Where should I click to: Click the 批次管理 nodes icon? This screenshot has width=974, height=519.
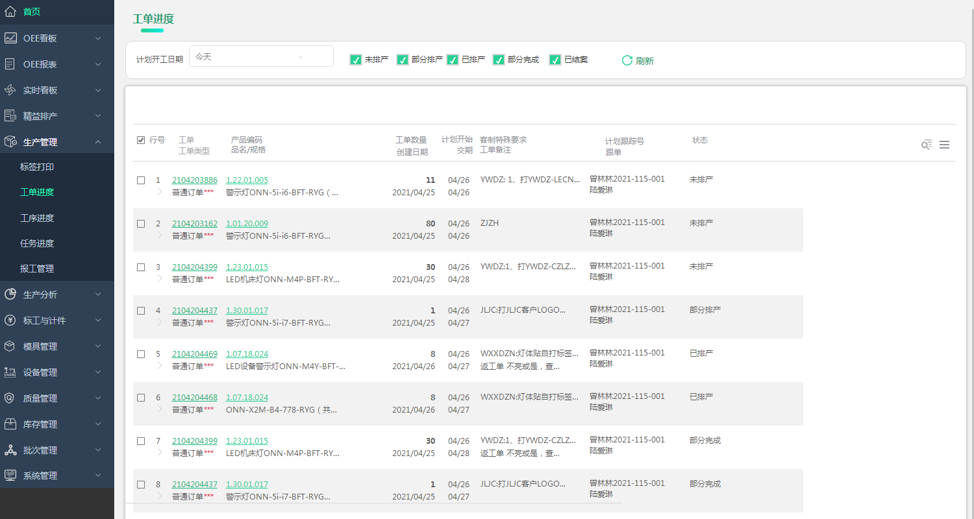click(10, 450)
